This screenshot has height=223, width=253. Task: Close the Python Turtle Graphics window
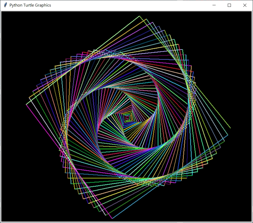pos(245,5)
